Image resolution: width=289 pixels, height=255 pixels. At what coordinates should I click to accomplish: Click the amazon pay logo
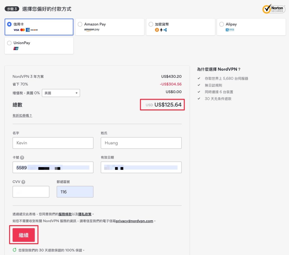[x=92, y=30]
